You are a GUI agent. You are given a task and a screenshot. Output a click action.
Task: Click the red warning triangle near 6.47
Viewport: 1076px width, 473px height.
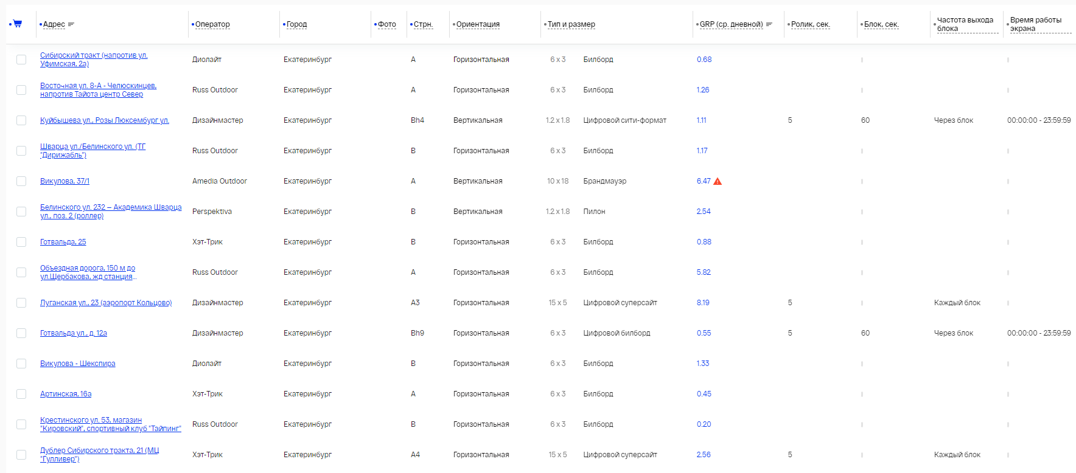click(x=718, y=181)
